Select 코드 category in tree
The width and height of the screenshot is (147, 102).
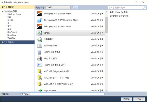9,29
